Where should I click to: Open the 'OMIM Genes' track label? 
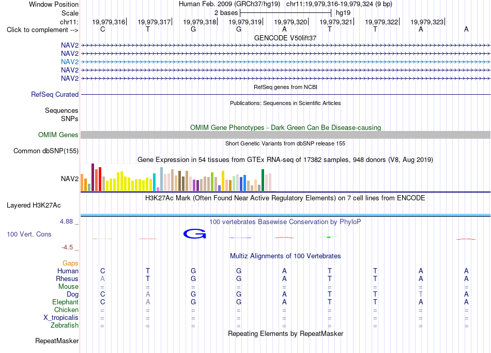pyautogui.click(x=58, y=135)
